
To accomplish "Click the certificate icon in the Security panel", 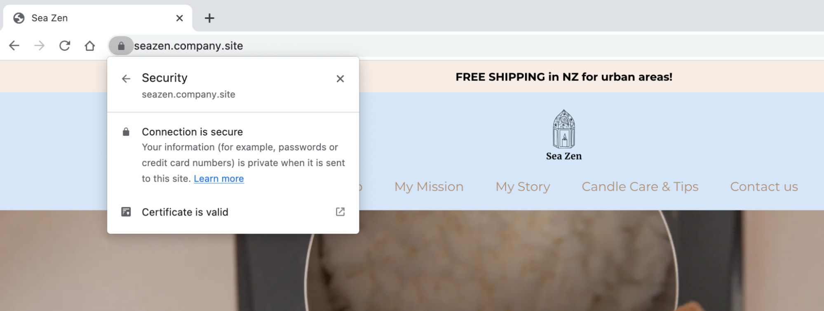I will click(126, 212).
